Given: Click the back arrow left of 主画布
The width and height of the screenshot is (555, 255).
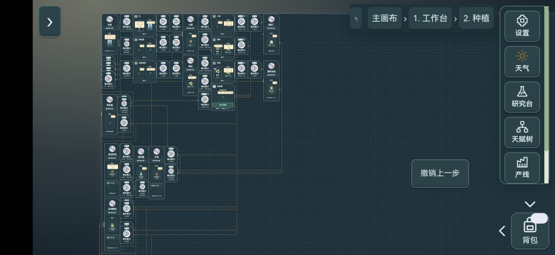Looking at the screenshot, I should point(356,18).
